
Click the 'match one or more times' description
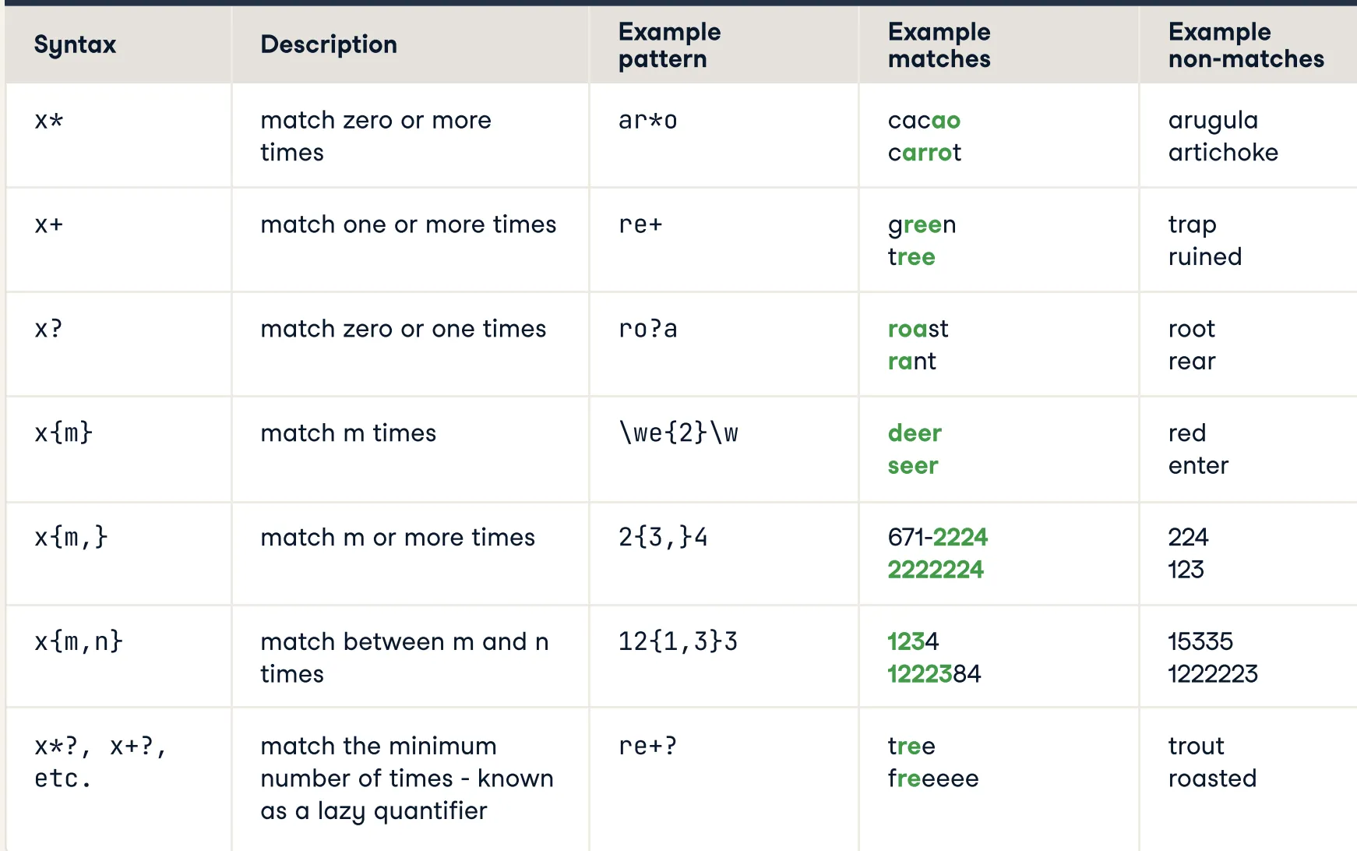pos(408,225)
